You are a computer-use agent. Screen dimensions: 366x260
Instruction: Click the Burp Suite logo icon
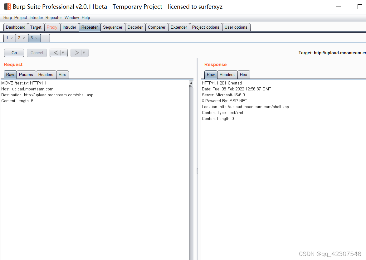(x=7, y=7)
